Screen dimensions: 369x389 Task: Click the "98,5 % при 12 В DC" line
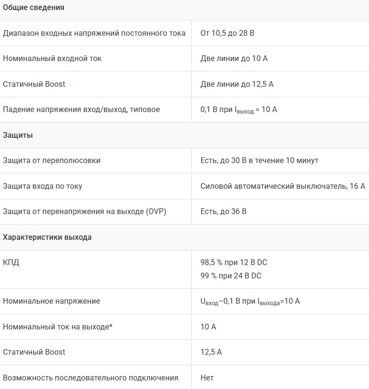click(237, 262)
